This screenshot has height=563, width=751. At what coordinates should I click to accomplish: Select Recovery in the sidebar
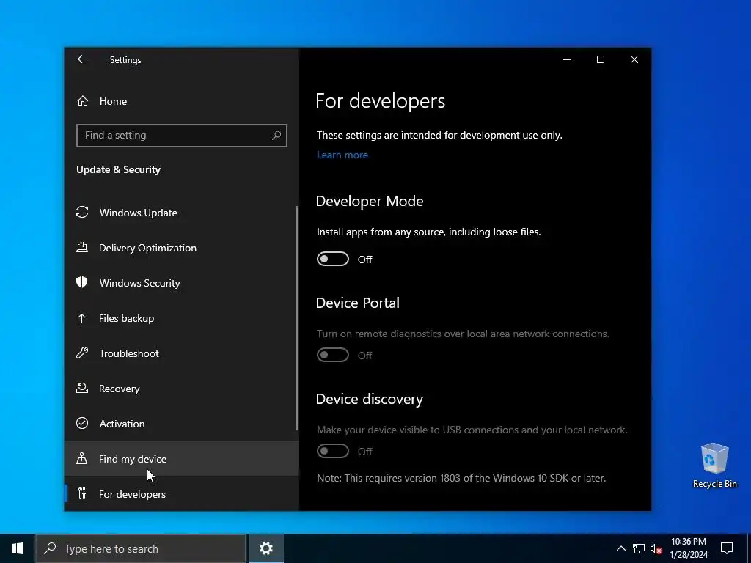(181, 389)
